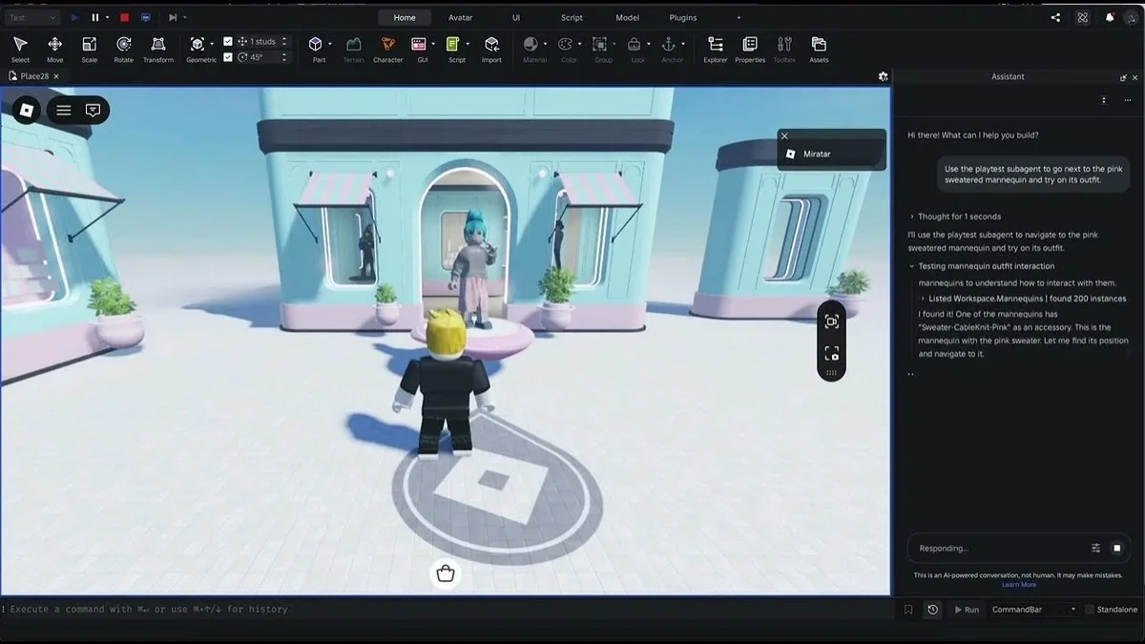1145x644 pixels.
Task: Select the Scale tool
Action: [x=89, y=48]
